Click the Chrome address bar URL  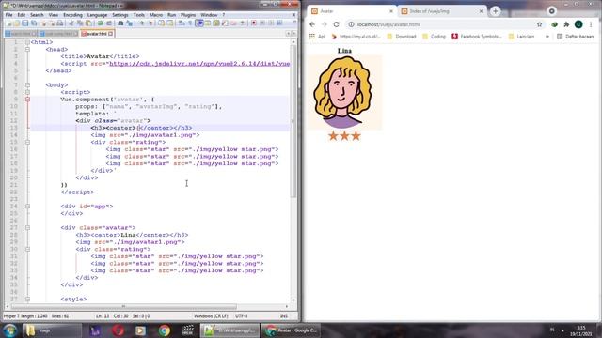[388, 24]
